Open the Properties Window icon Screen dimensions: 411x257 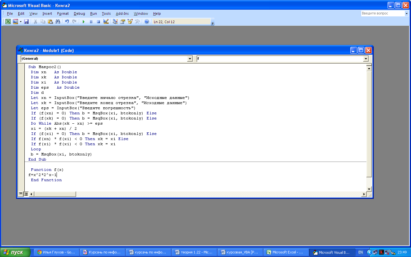click(x=123, y=22)
